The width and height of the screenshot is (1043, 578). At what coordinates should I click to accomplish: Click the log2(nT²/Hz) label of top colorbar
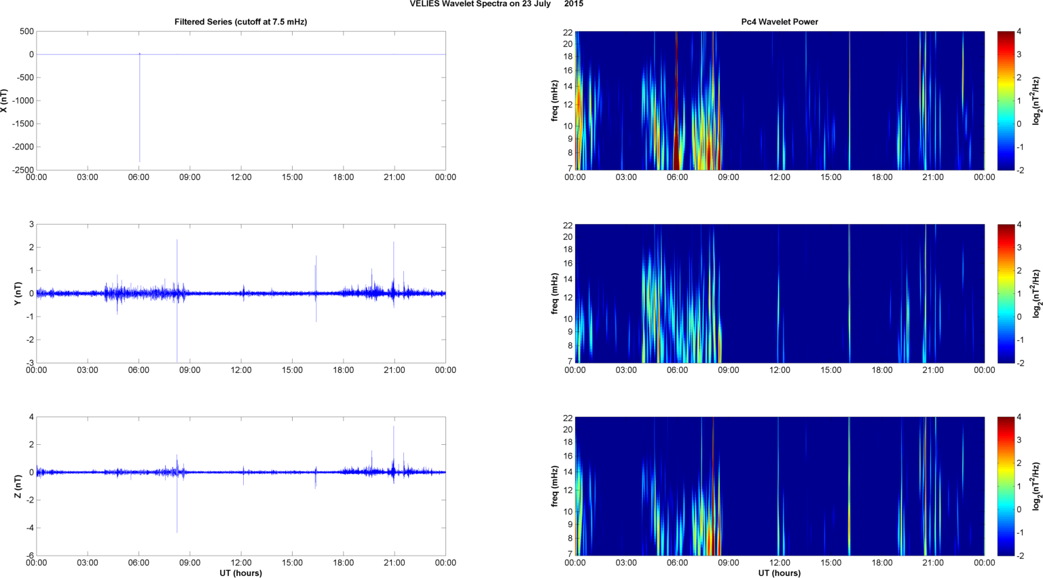click(1036, 101)
